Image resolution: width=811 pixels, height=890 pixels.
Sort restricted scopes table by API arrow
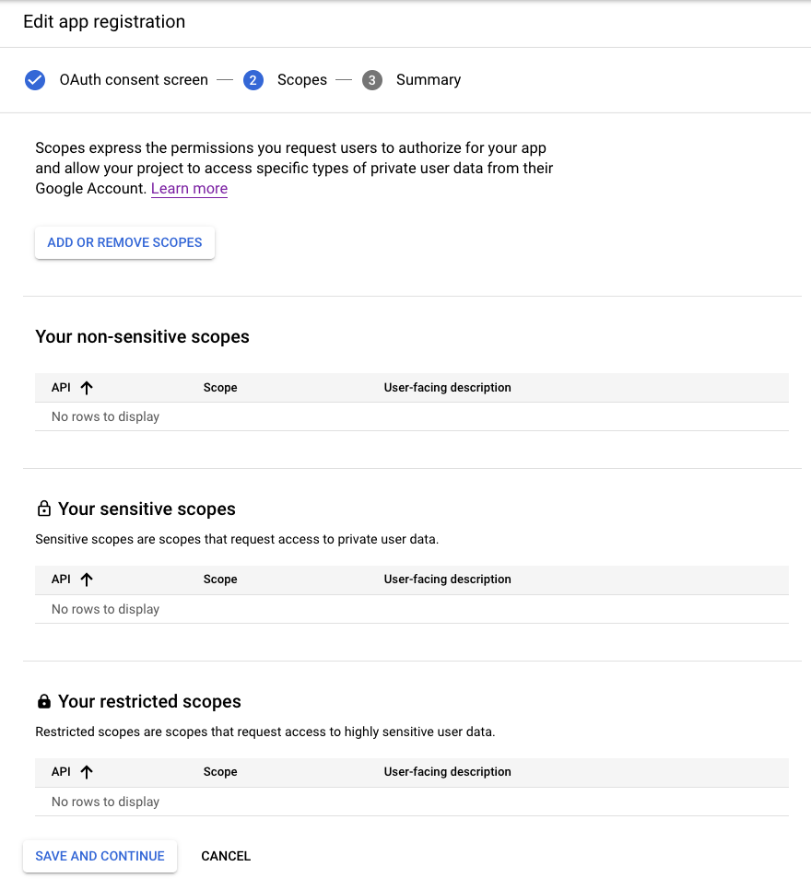(87, 772)
